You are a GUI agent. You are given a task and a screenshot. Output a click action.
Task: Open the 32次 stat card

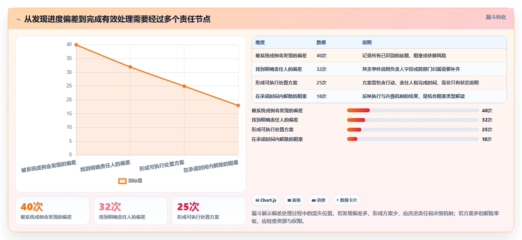[130, 211]
